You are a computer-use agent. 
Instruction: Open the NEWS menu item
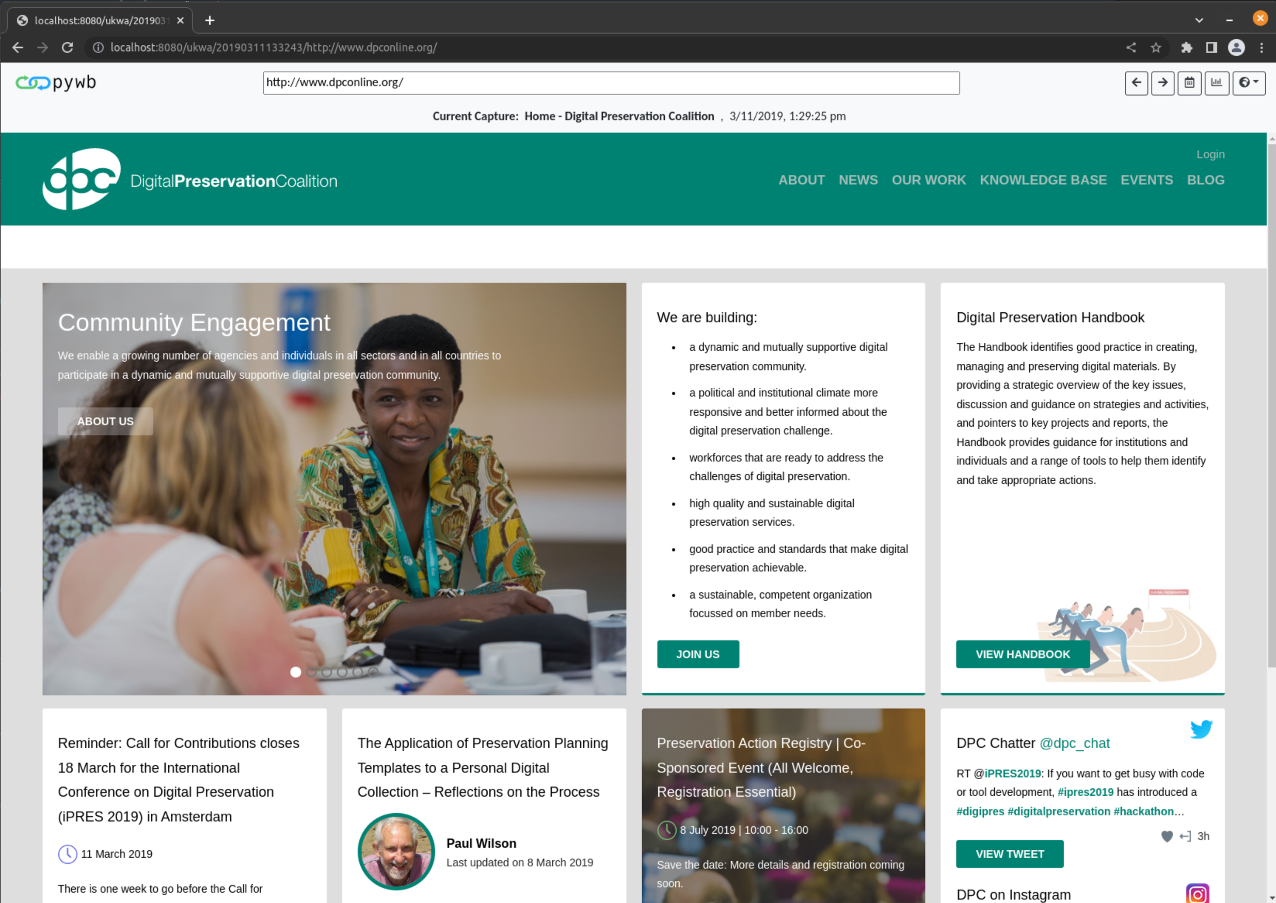point(857,180)
